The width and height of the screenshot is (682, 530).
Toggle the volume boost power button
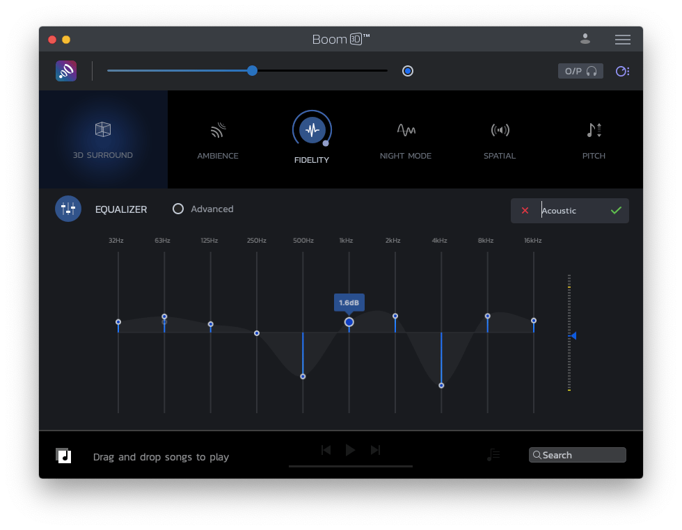pos(408,71)
